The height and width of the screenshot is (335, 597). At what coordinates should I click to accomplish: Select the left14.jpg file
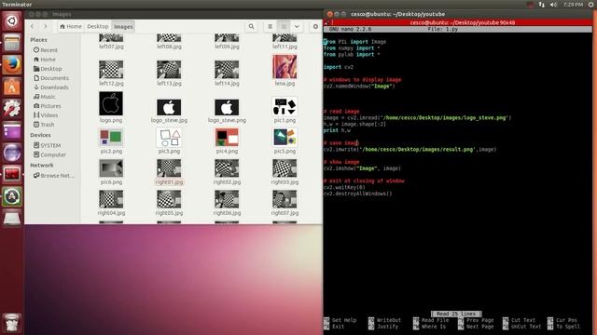[x=227, y=74]
